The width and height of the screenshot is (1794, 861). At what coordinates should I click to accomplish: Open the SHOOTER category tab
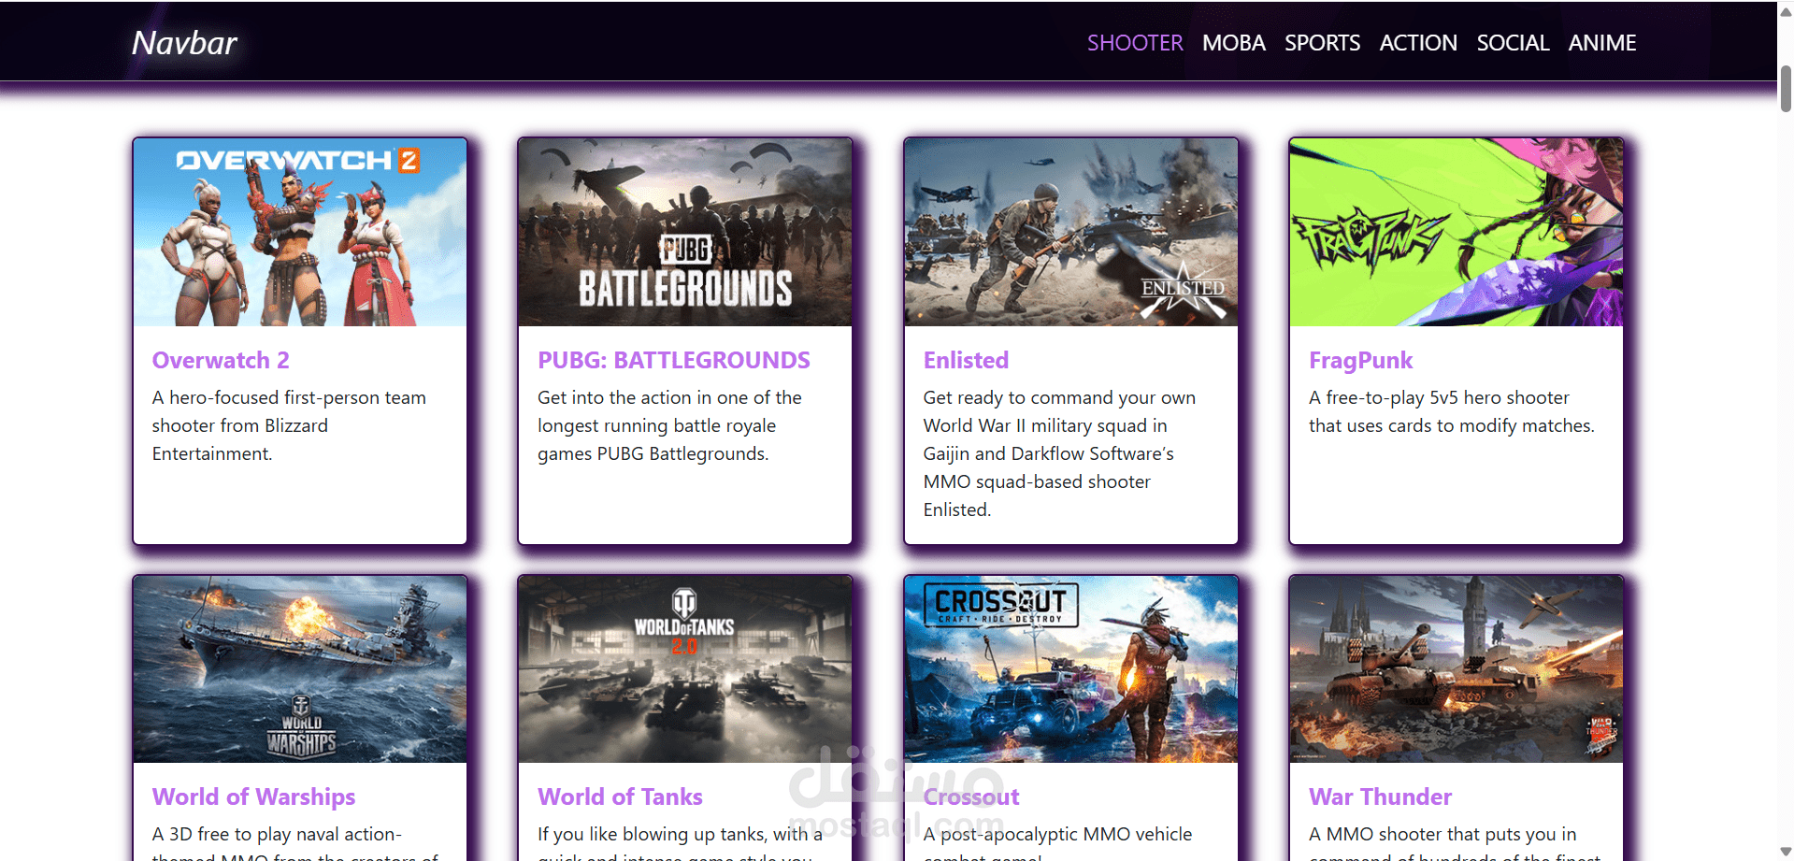1135,43
